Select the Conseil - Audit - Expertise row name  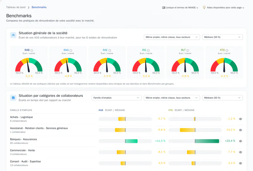click(25, 162)
